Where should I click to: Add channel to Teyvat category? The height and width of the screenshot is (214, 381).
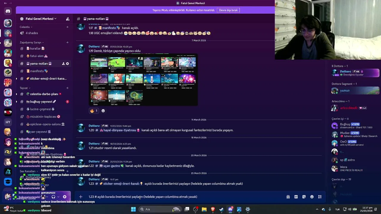click(x=67, y=88)
